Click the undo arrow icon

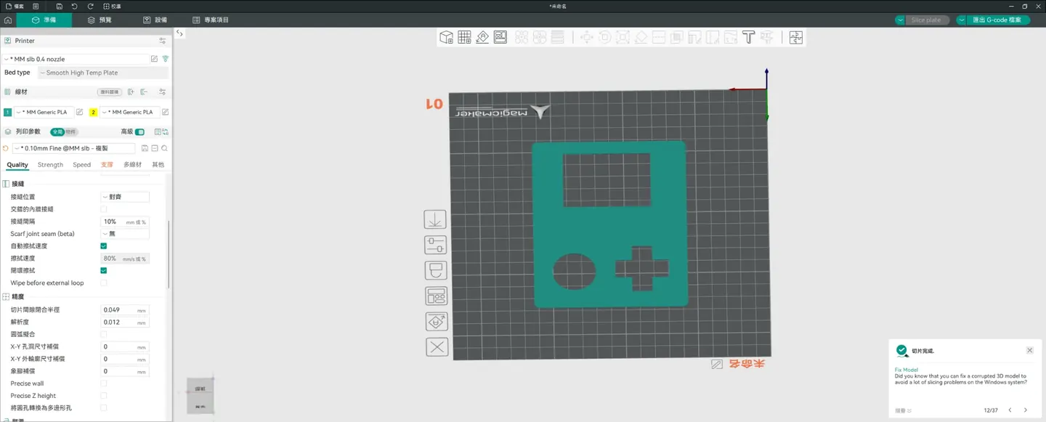click(74, 6)
